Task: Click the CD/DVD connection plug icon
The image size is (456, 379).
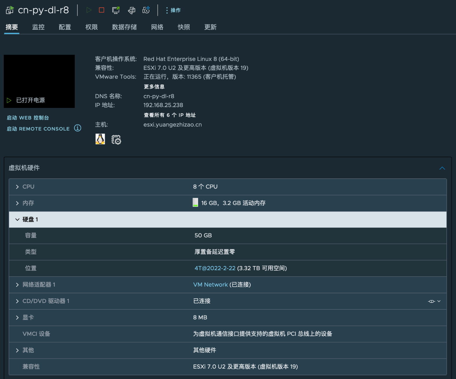Action: coord(431,301)
